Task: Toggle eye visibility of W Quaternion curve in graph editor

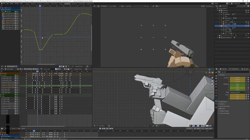Action: coord(4,19)
